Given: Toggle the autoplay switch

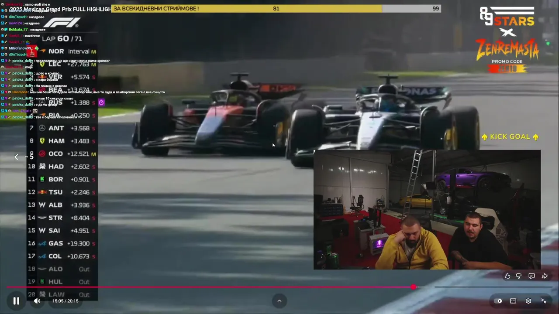Looking at the screenshot, I should click(498, 301).
